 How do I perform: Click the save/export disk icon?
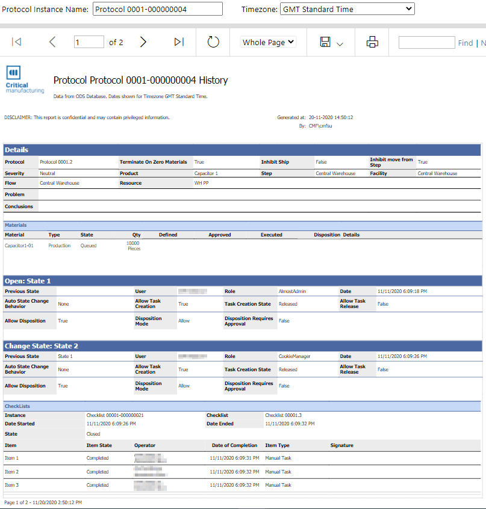325,42
